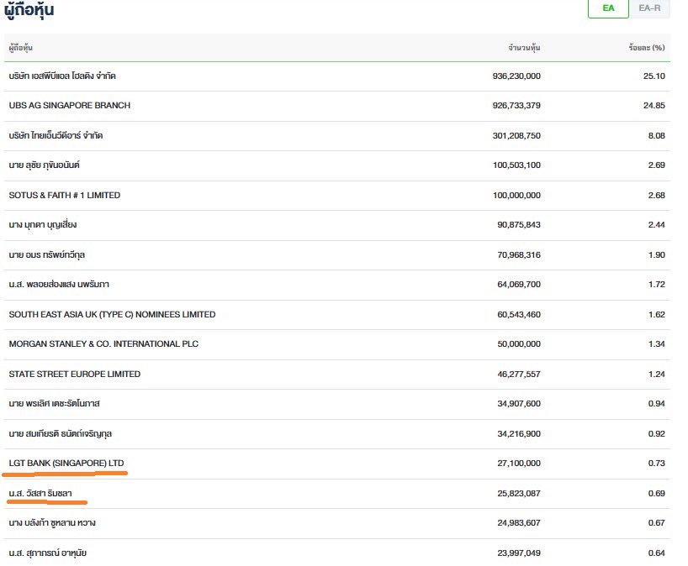
Task: Select share count 60,543,460
Action: pyautogui.click(x=519, y=315)
